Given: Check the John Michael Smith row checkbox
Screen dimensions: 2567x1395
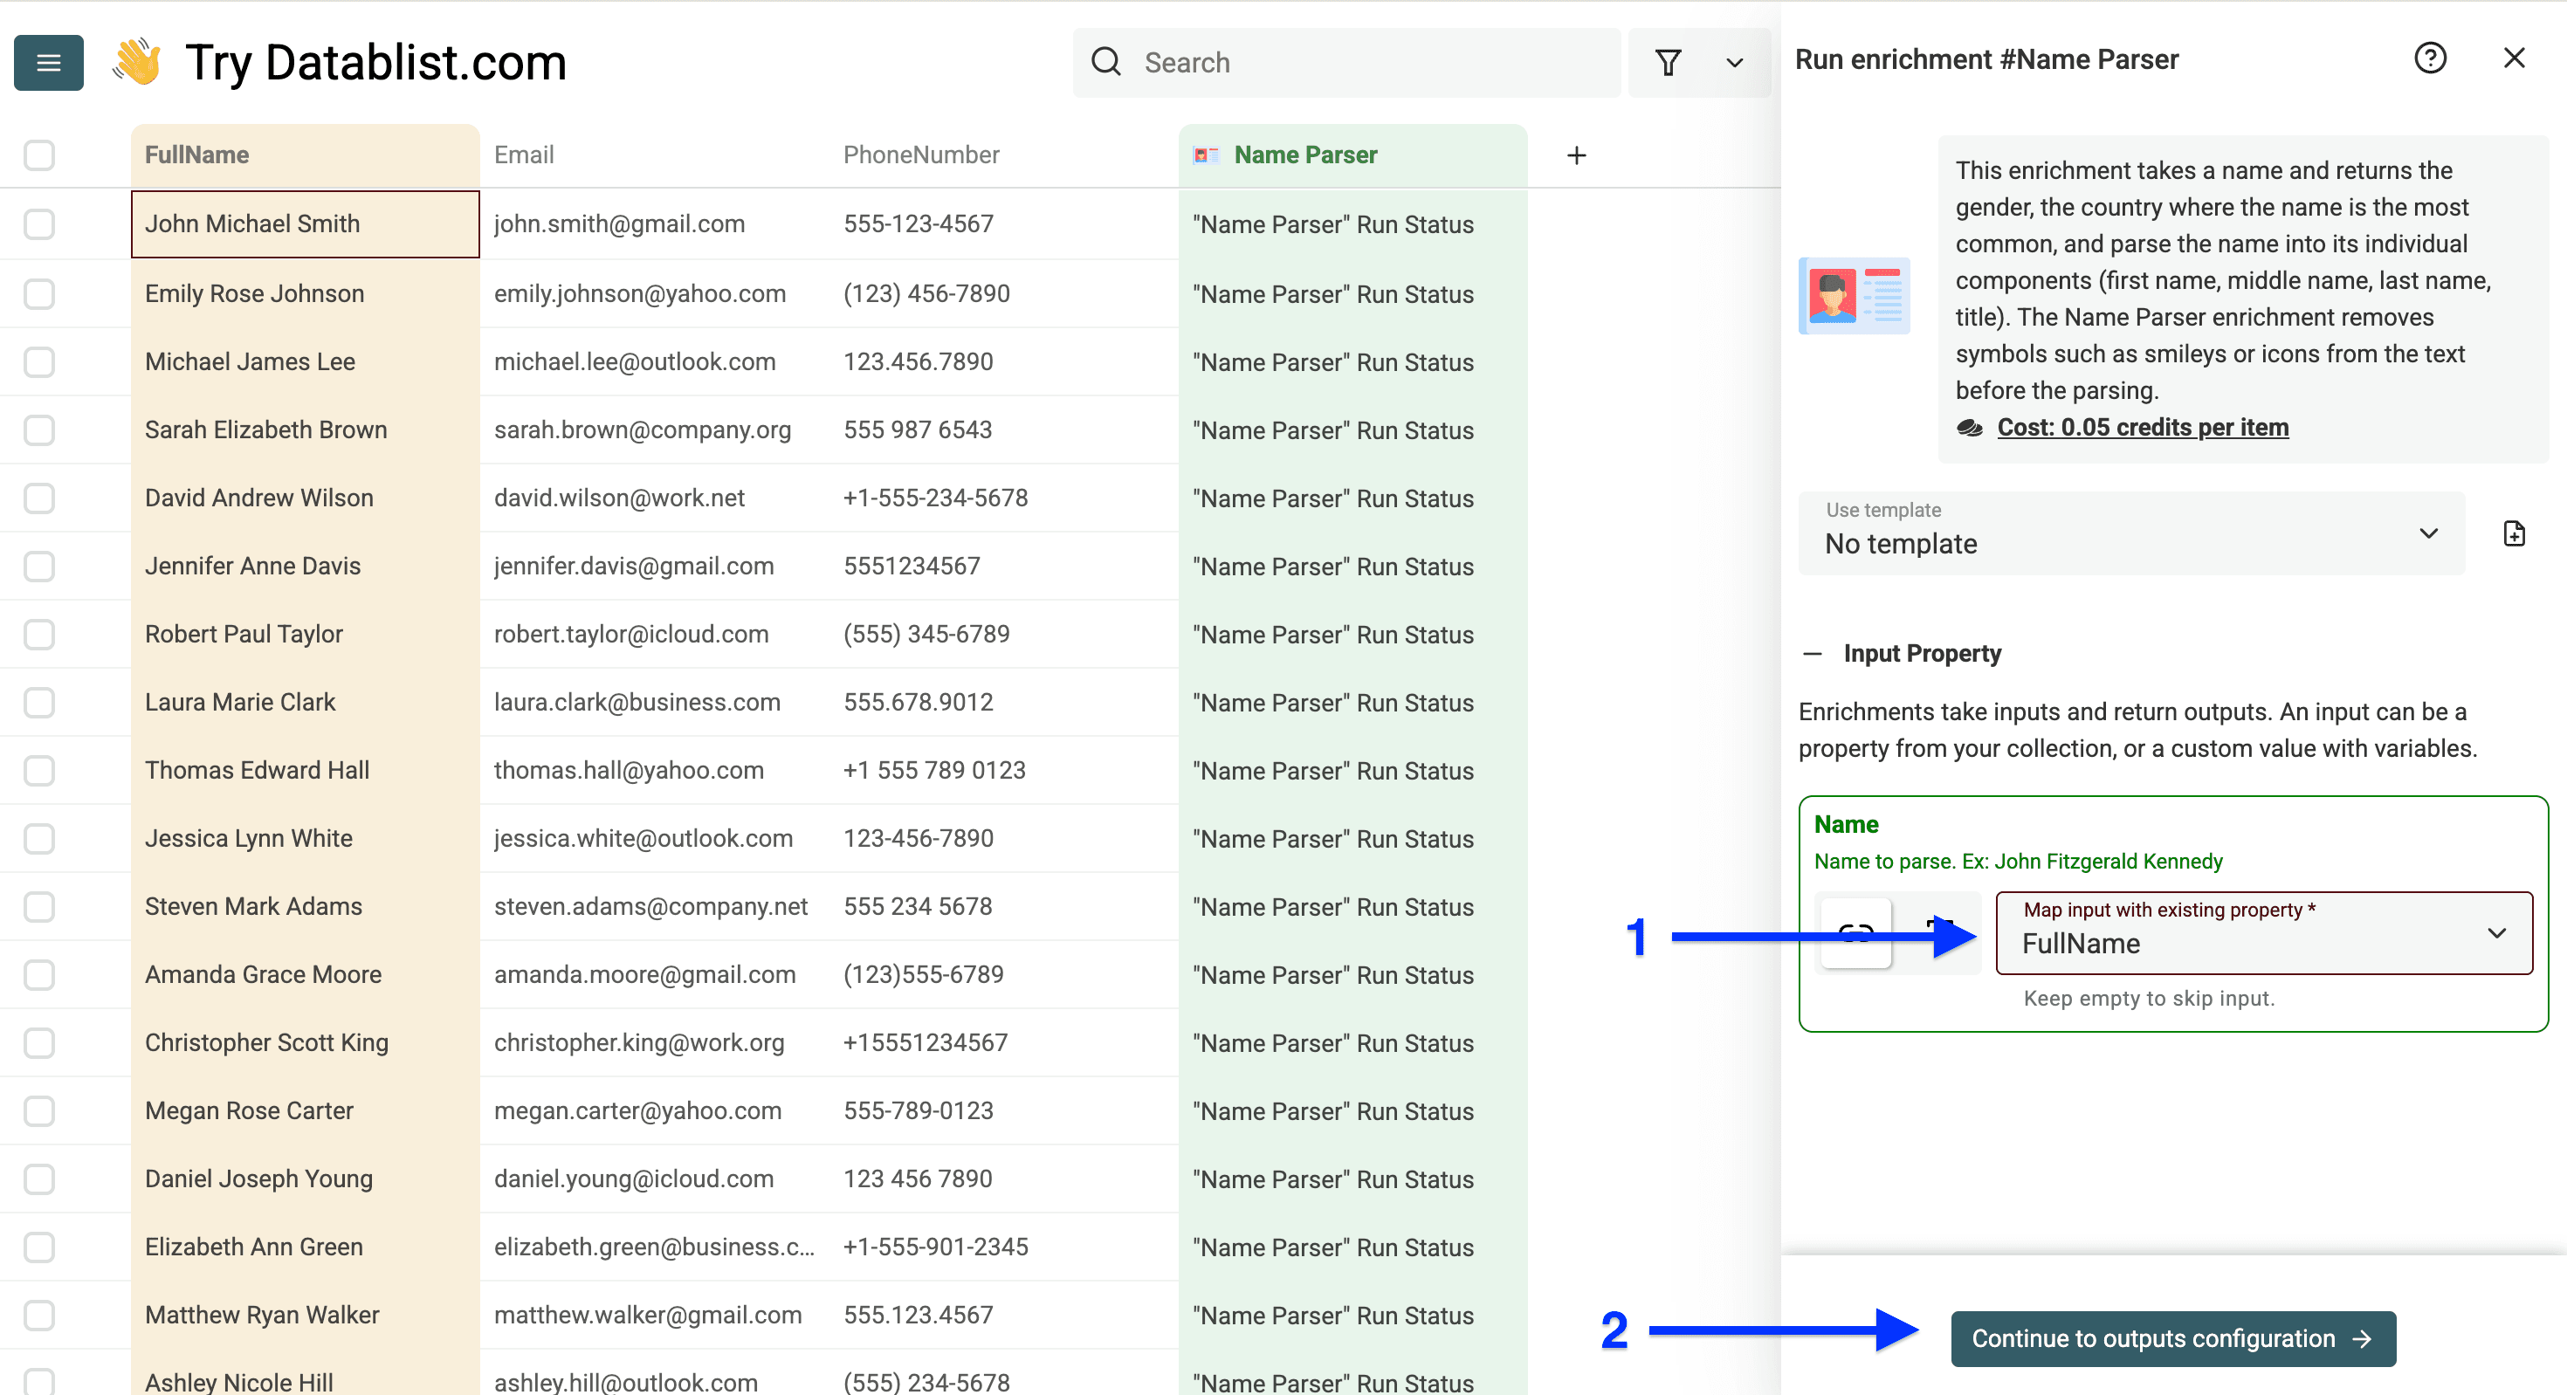Looking at the screenshot, I should coord(39,224).
